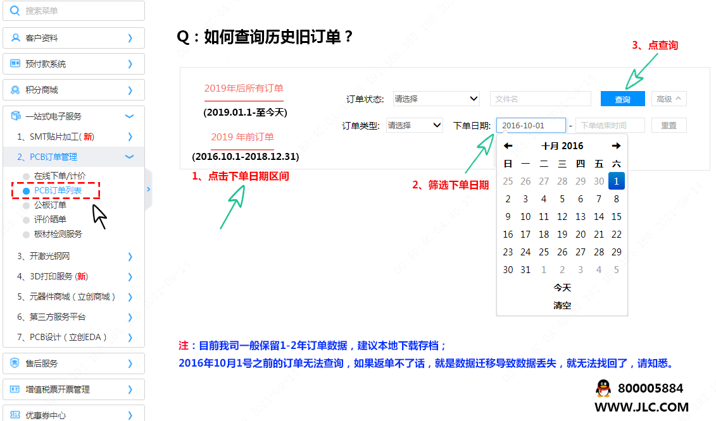This screenshot has width=716, height=421.
Task: Click the search menu magnifier icon
Action: click(x=15, y=11)
